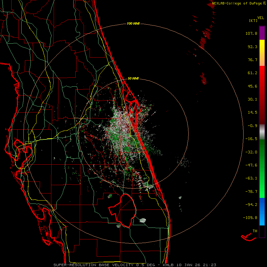Click the -16.5 scale value
The image size is (267, 267).
pyautogui.click(x=251, y=139)
